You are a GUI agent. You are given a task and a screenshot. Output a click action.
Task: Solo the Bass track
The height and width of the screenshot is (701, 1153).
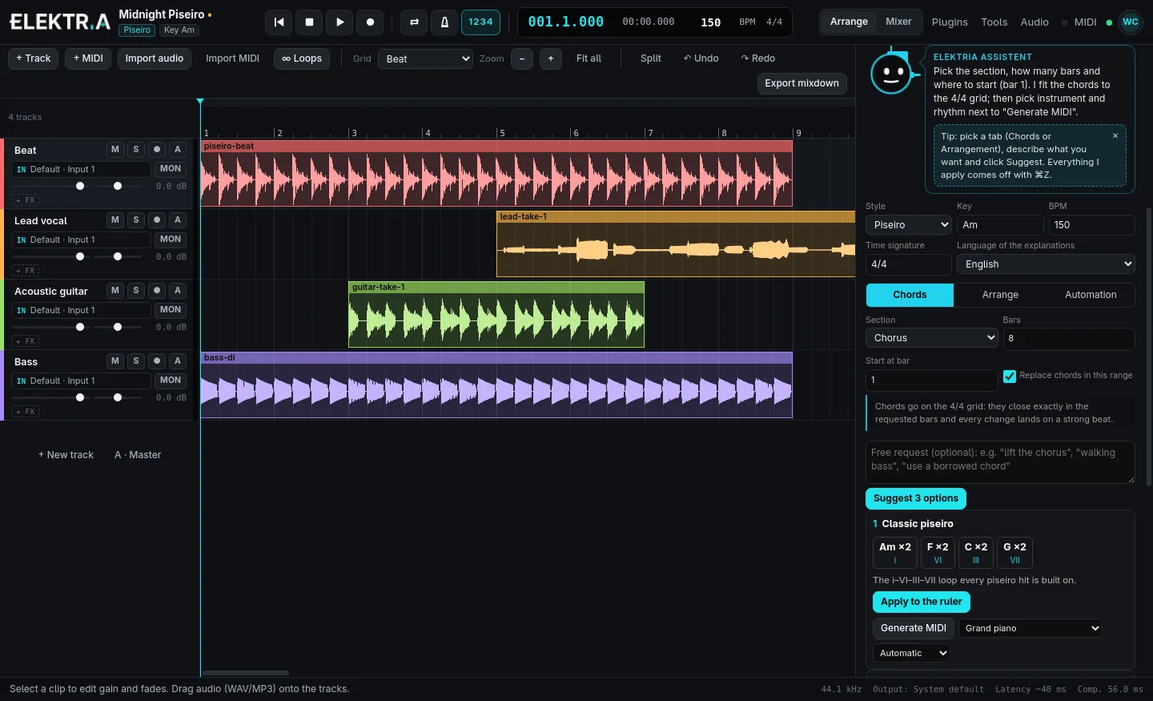[136, 361]
